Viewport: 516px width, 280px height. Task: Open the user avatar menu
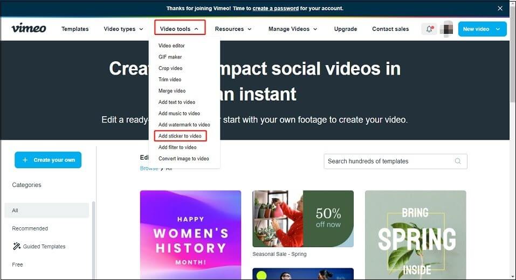(446, 29)
